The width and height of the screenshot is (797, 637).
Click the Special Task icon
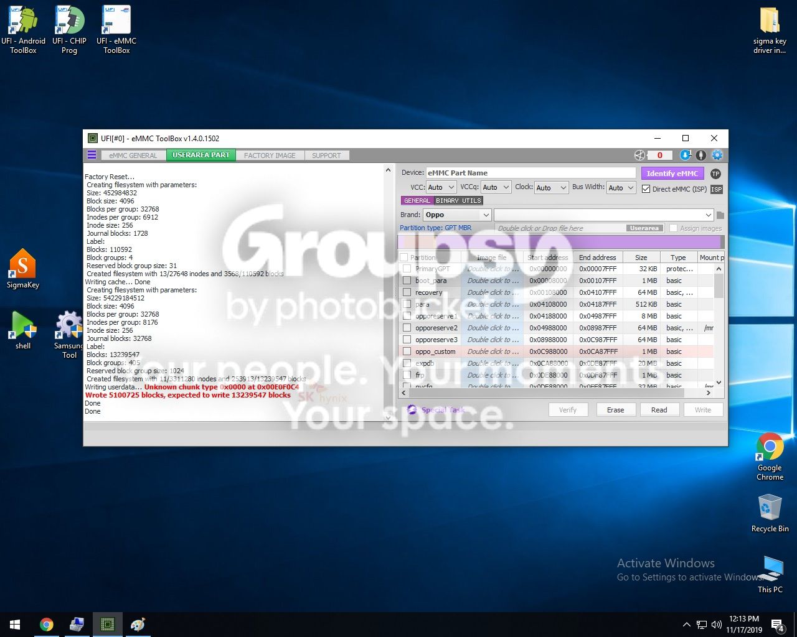click(x=412, y=409)
